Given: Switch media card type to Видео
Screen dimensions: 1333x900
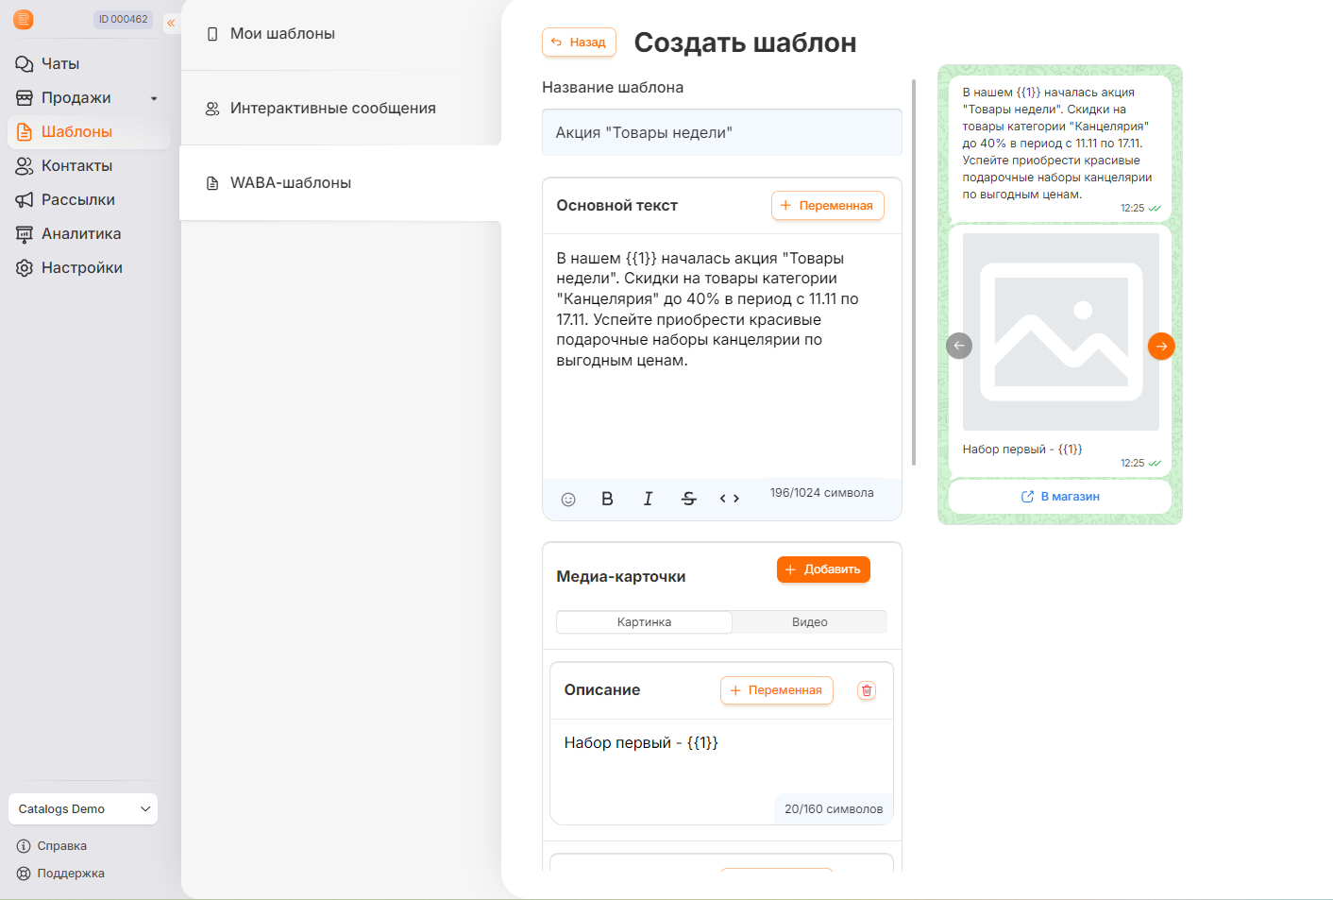Looking at the screenshot, I should pyautogui.click(x=809, y=622).
